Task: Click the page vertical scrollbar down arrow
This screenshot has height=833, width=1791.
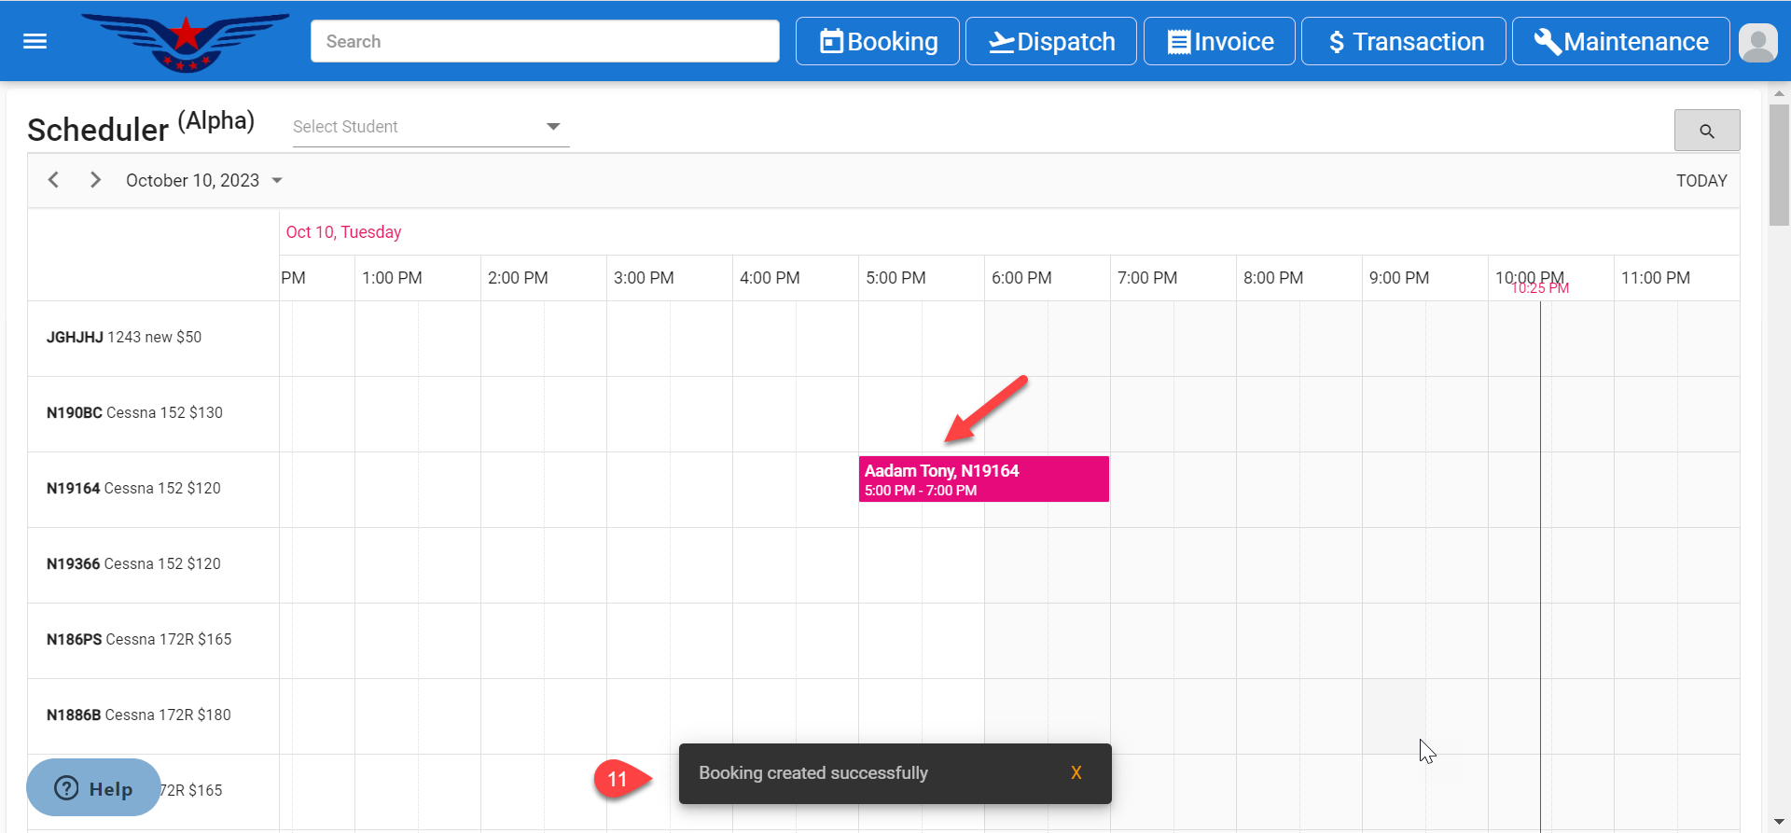Action: point(1779,822)
